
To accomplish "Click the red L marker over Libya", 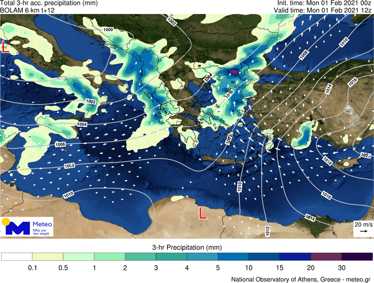I will click(202, 213).
